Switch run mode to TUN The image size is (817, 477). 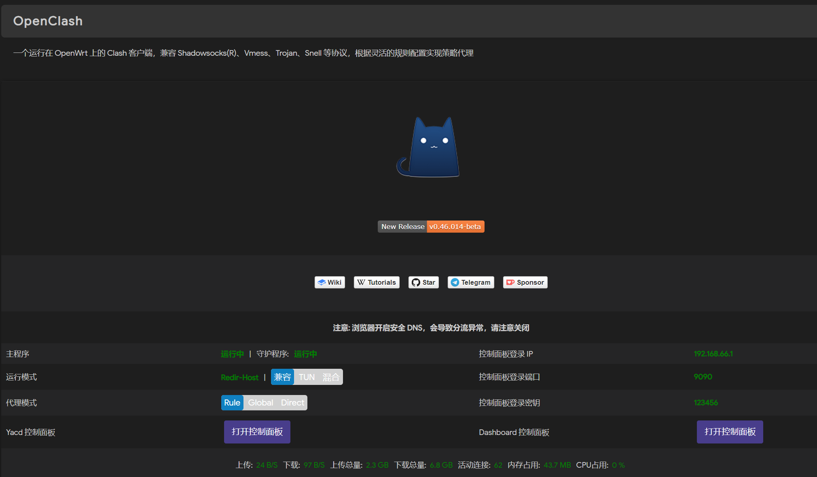point(307,377)
